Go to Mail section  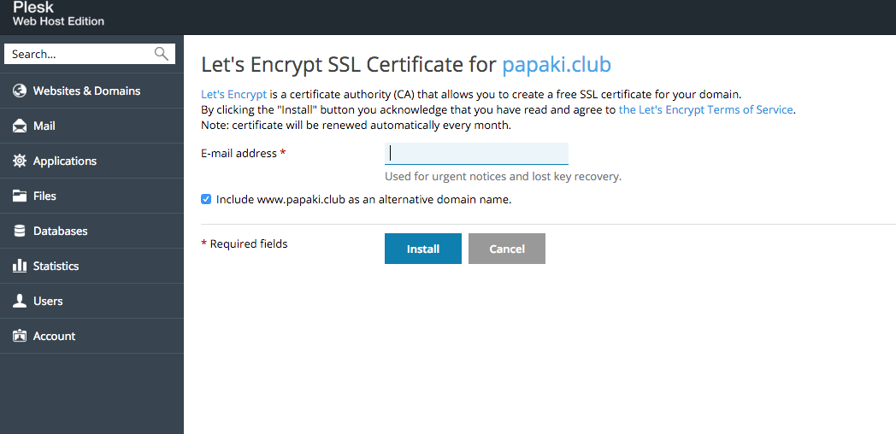point(91,126)
